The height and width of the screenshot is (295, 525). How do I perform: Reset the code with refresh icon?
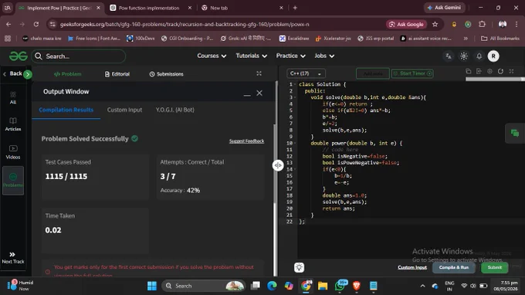point(500,71)
